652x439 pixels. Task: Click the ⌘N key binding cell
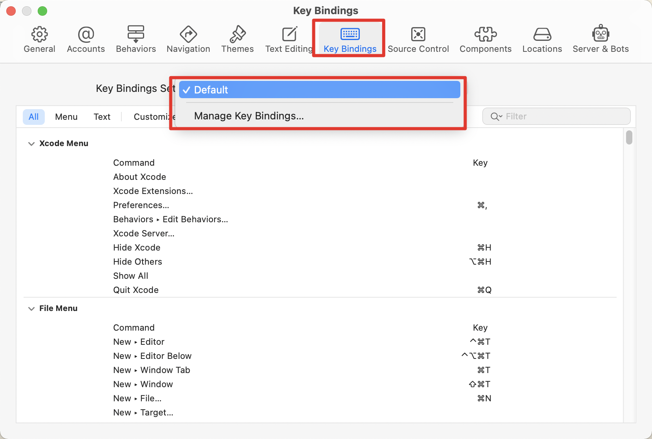coord(484,398)
